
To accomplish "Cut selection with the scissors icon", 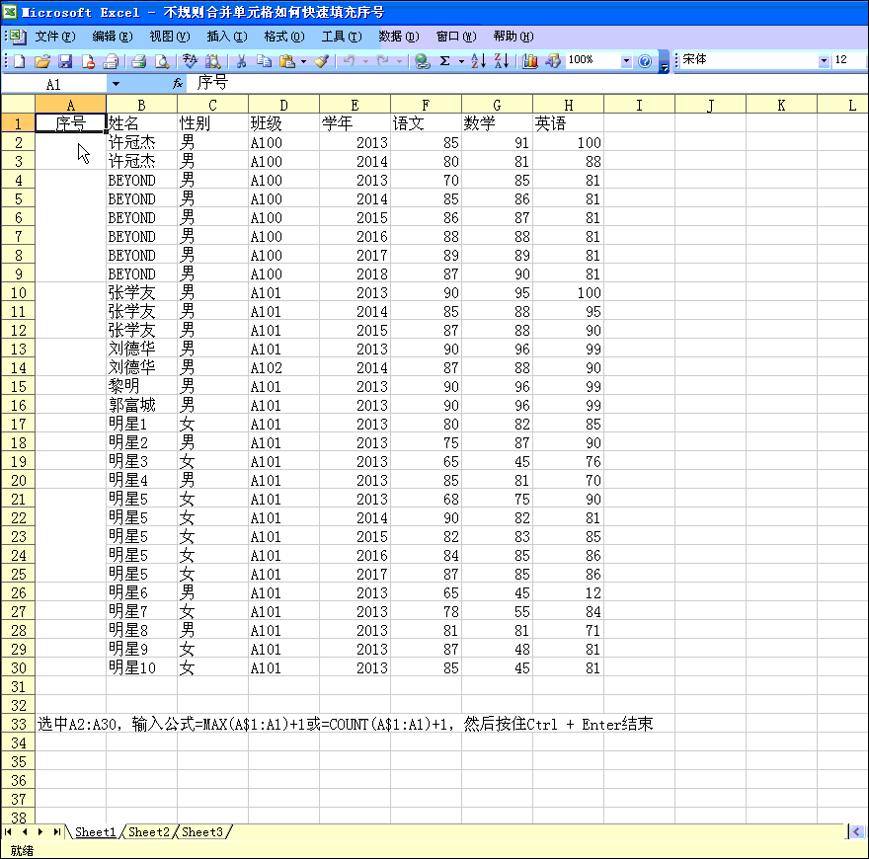I will click(x=240, y=61).
